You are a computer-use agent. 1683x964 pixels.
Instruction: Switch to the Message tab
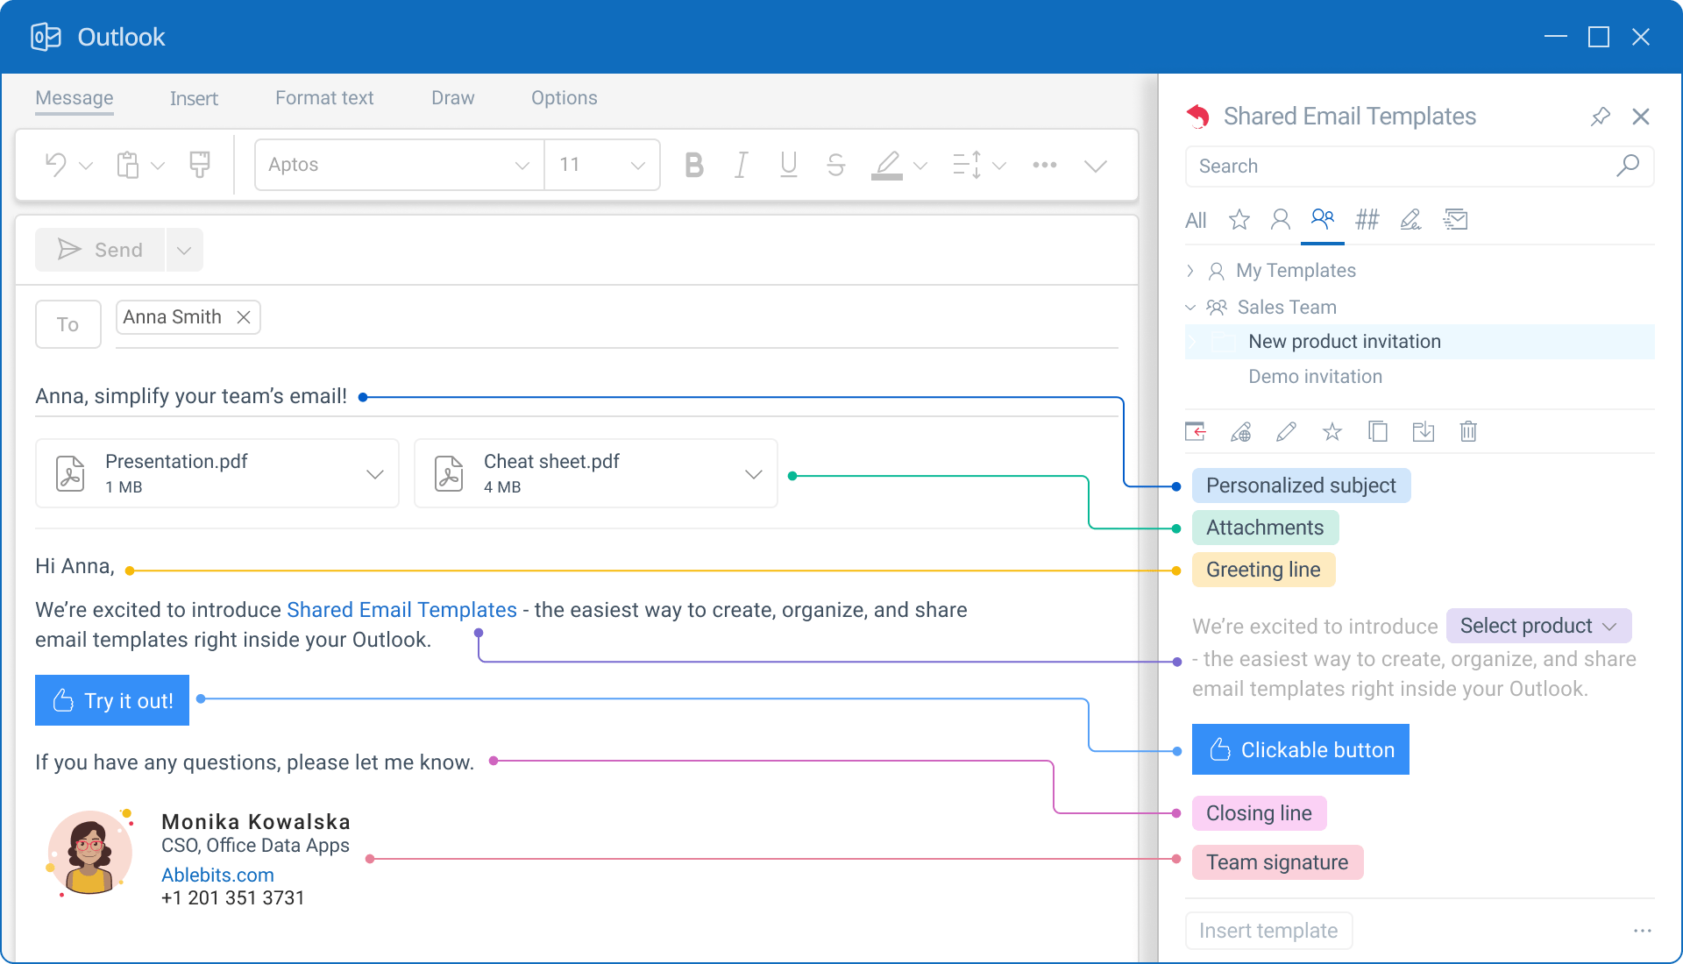pyautogui.click(x=75, y=98)
